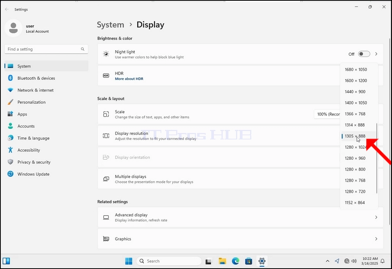The image size is (392, 269).
Task: Pick the 1152 × 864 option
Action: (359, 203)
